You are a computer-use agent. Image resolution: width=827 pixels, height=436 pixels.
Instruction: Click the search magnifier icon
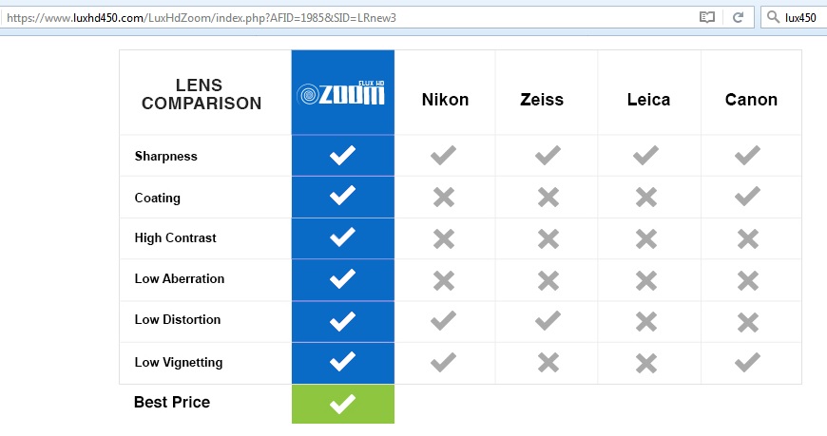point(773,17)
